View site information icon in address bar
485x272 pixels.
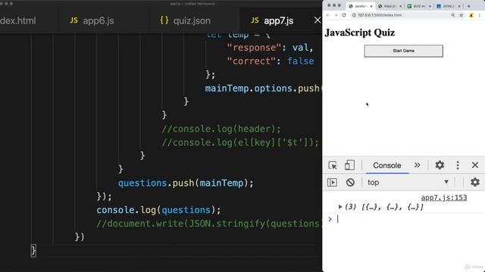click(x=354, y=15)
